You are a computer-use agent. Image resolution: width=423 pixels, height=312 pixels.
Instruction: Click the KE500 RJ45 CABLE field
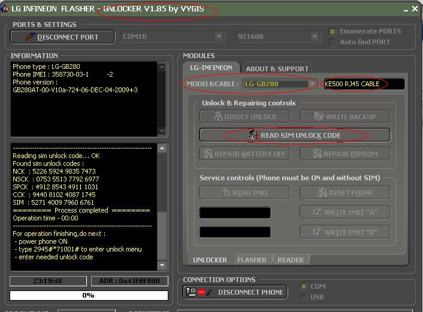click(363, 84)
